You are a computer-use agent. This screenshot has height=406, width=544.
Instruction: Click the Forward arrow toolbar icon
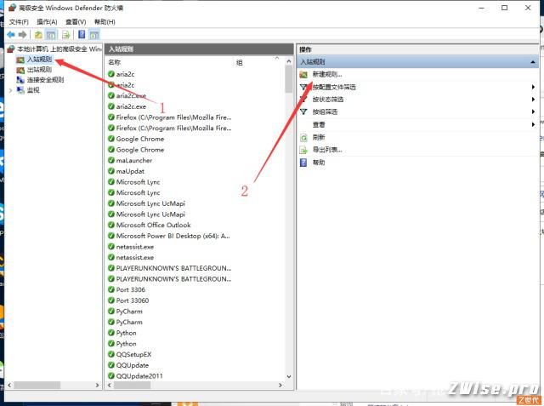tap(23, 34)
